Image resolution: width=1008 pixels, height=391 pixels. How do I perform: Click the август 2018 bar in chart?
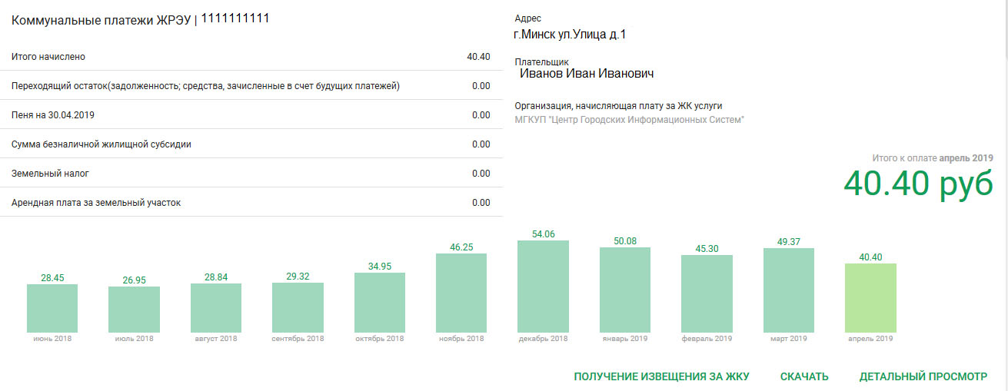click(x=216, y=307)
